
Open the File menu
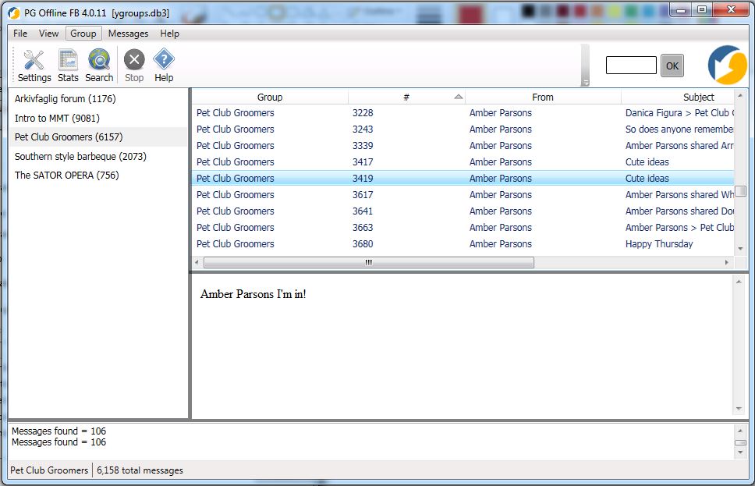(20, 34)
